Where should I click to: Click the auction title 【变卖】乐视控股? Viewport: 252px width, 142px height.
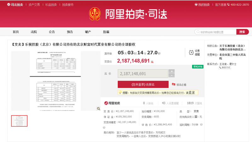click(x=74, y=44)
